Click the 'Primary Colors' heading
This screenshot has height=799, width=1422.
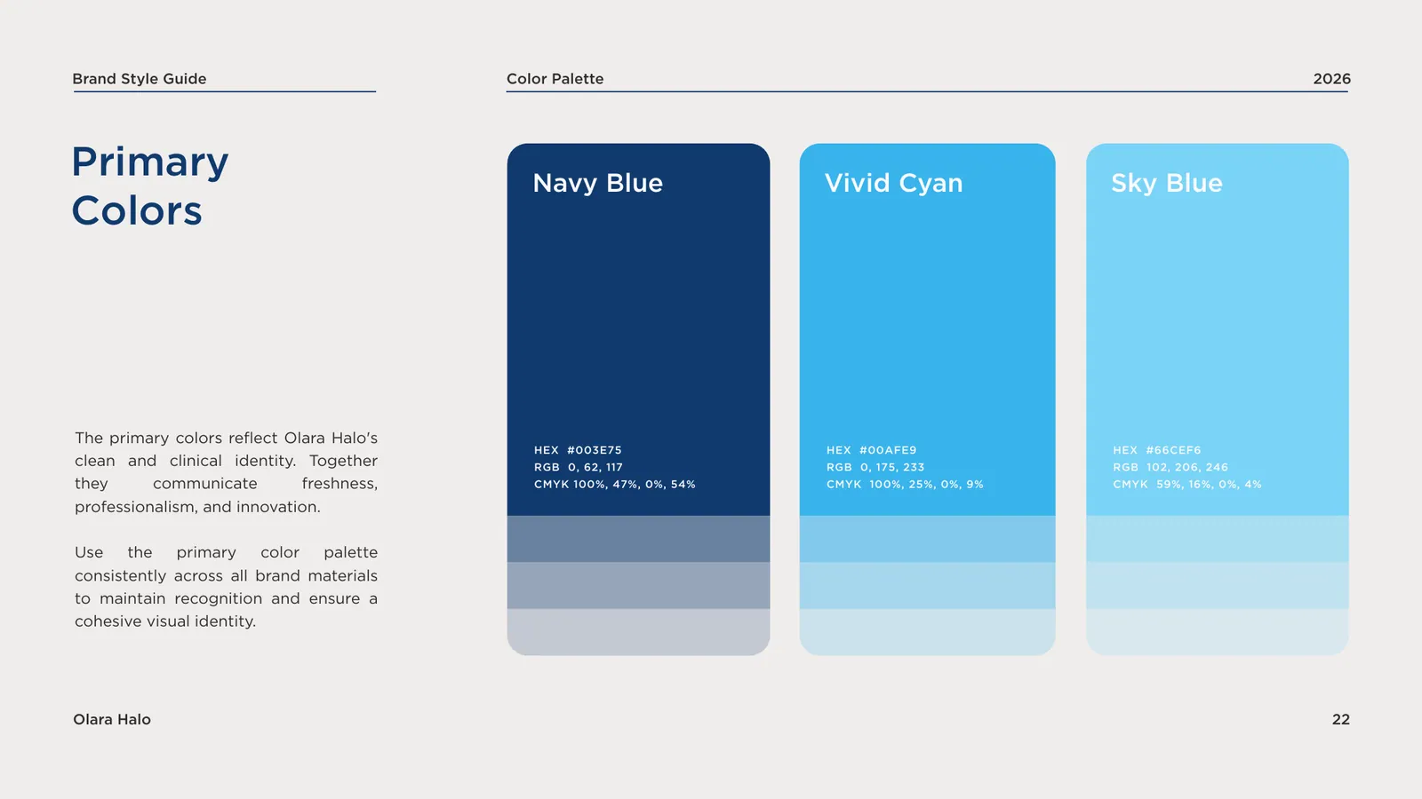(x=150, y=186)
